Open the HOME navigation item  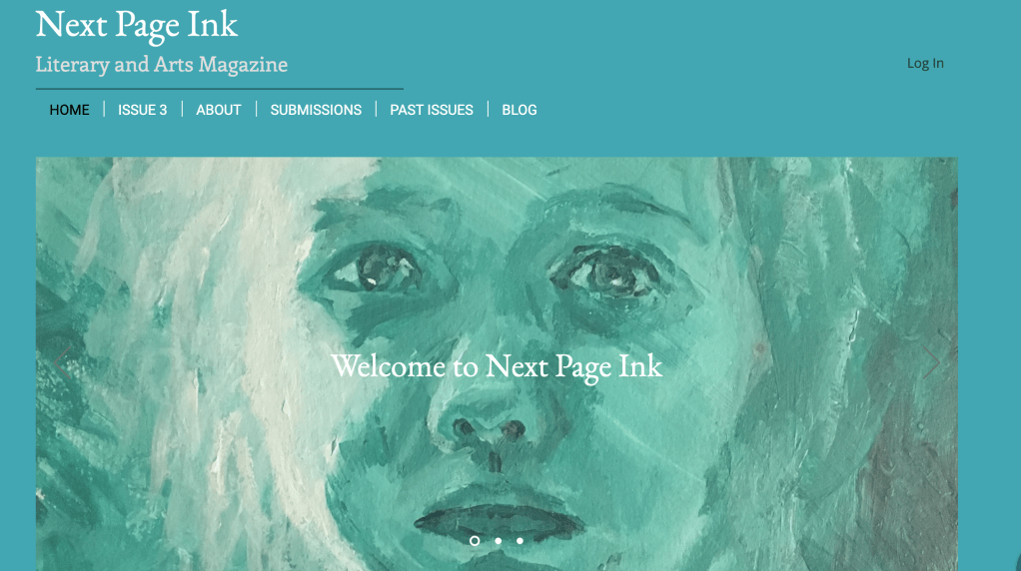point(69,110)
